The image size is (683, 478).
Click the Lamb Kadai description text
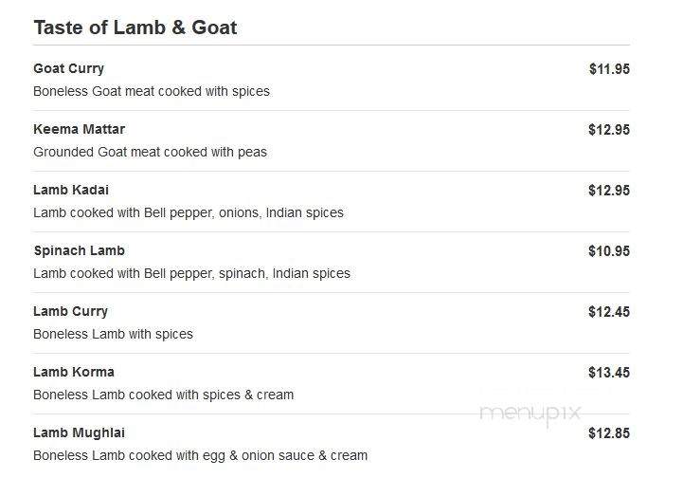[x=189, y=212]
